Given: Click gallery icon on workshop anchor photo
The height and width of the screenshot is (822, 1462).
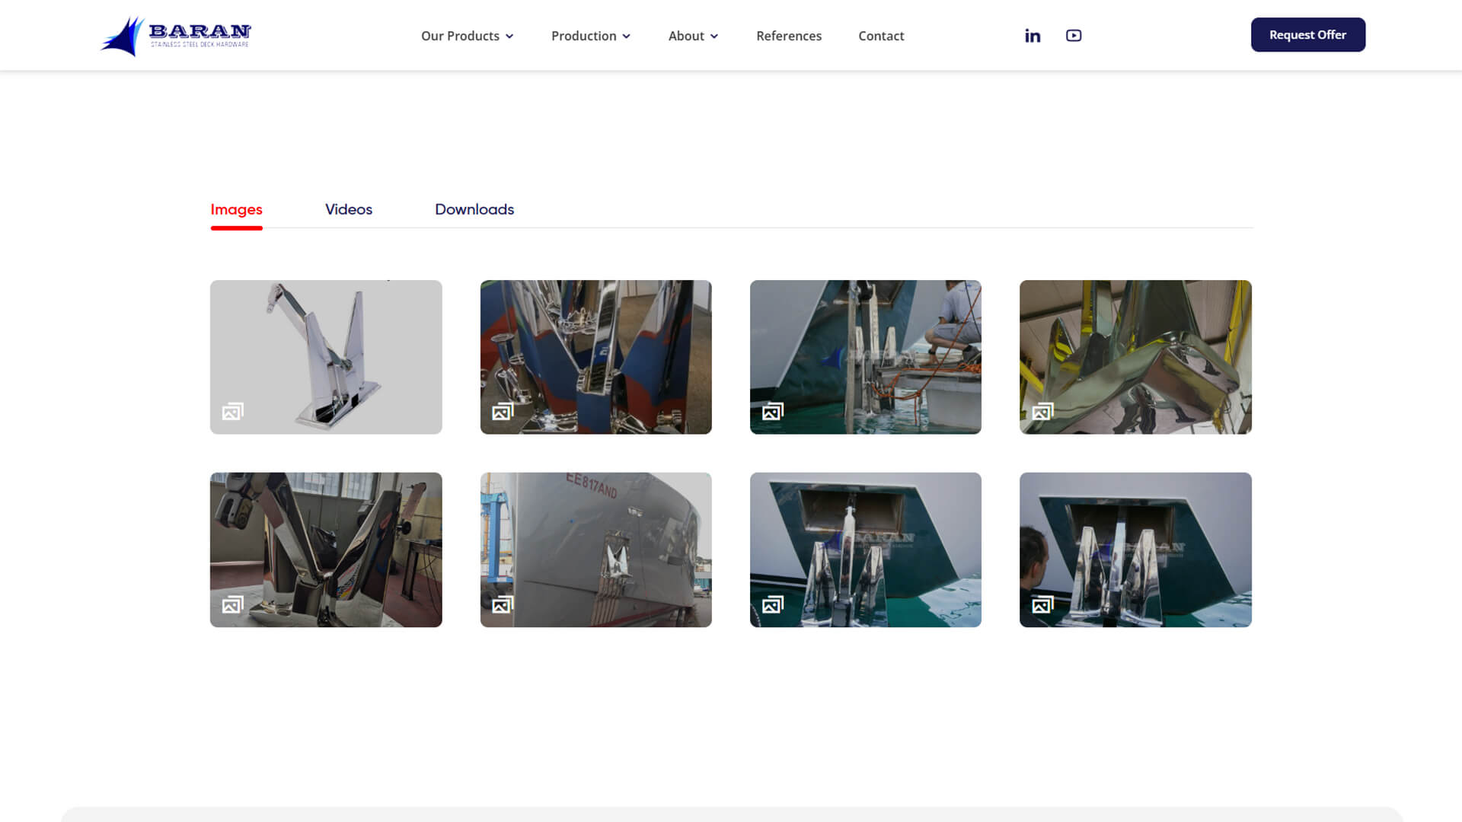Looking at the screenshot, I should tap(232, 604).
